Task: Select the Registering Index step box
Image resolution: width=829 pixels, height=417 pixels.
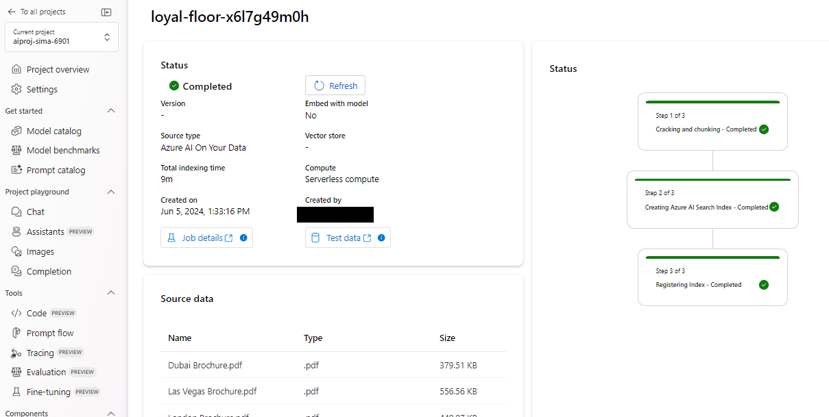Action: (712, 277)
